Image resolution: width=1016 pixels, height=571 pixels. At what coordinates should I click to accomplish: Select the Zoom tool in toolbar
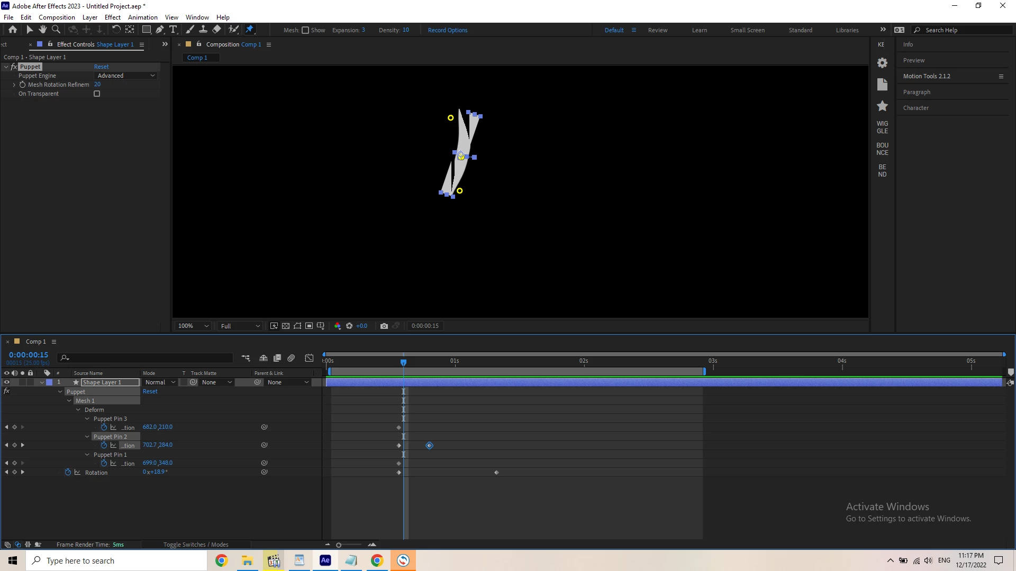(x=56, y=30)
